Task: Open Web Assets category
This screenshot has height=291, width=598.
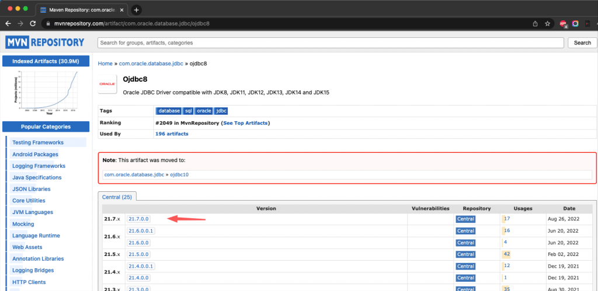Action: pos(27,247)
